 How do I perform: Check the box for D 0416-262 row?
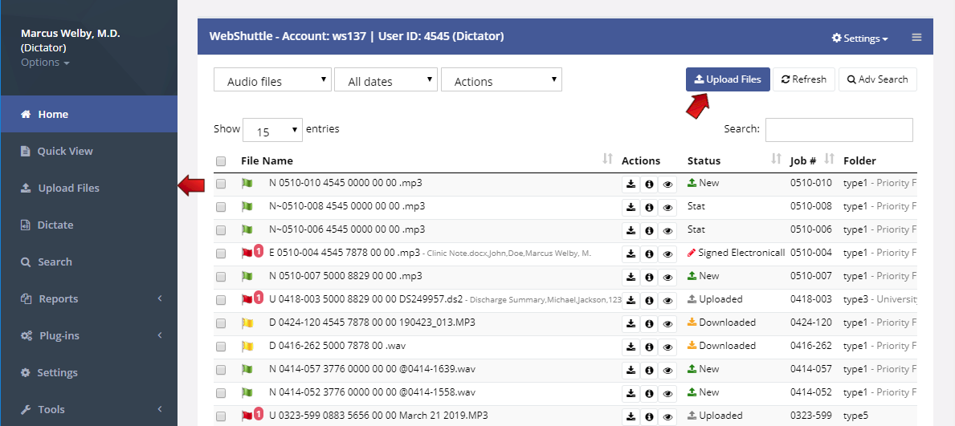[x=221, y=347]
